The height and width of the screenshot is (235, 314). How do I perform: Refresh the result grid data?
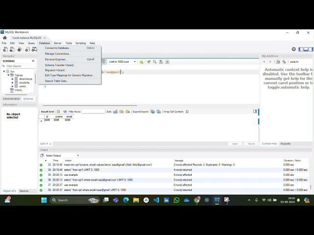(65, 112)
